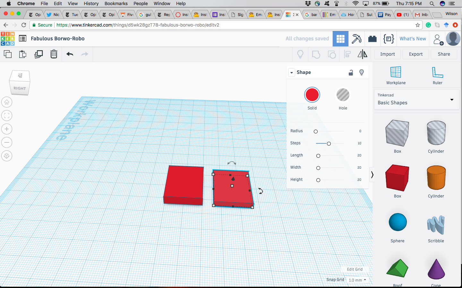Click the Mirror flip icon
462x288 pixels.
pos(363,54)
